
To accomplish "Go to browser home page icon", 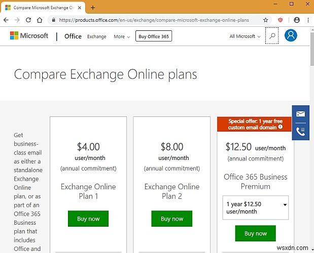I will click(40, 20).
